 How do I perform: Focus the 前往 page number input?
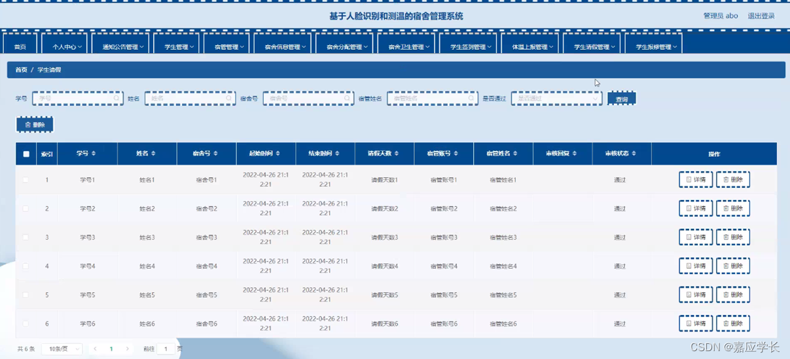pyautogui.click(x=166, y=349)
